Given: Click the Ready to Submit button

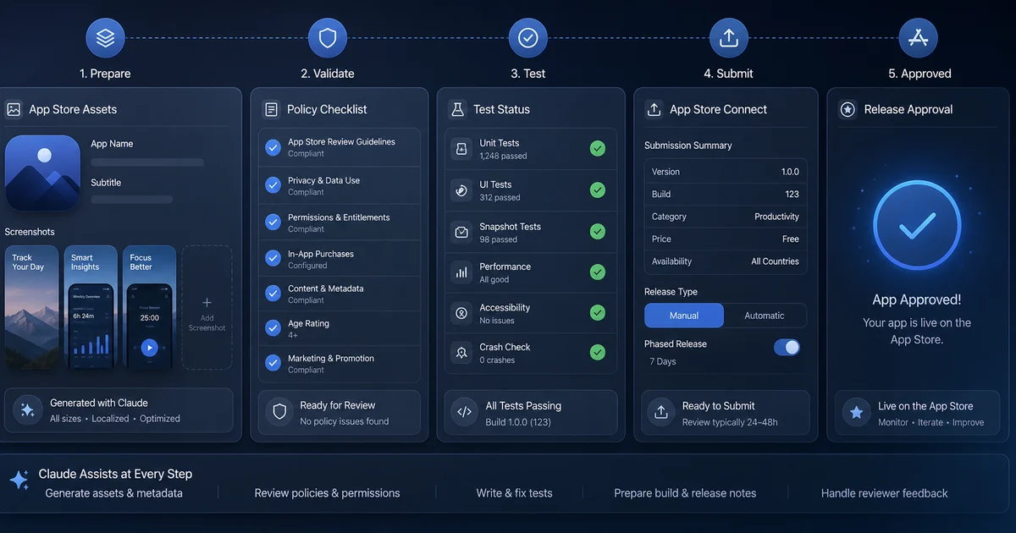Looking at the screenshot, I should click(x=725, y=413).
